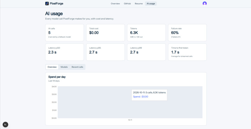This screenshot has height=129, width=251.
Task: Select the AI usage nav item
Action: 151,4
